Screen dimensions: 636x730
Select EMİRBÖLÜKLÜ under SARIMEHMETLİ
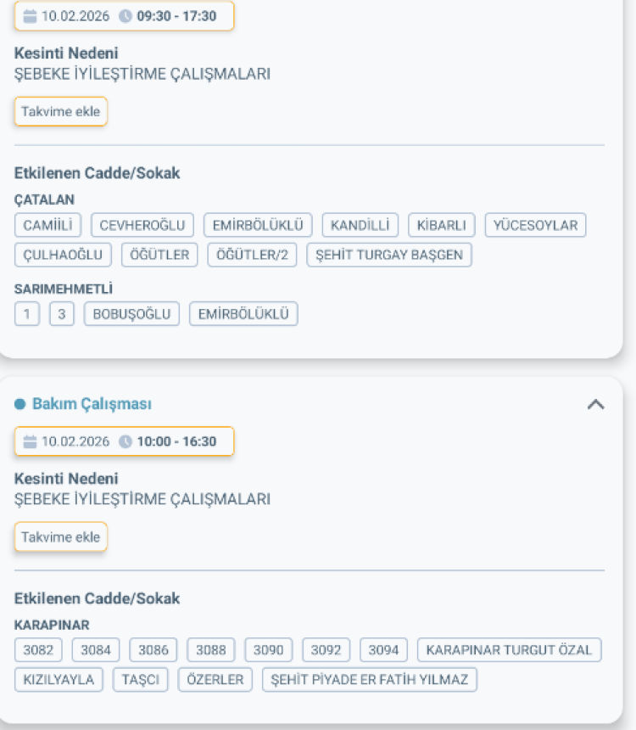click(x=243, y=312)
